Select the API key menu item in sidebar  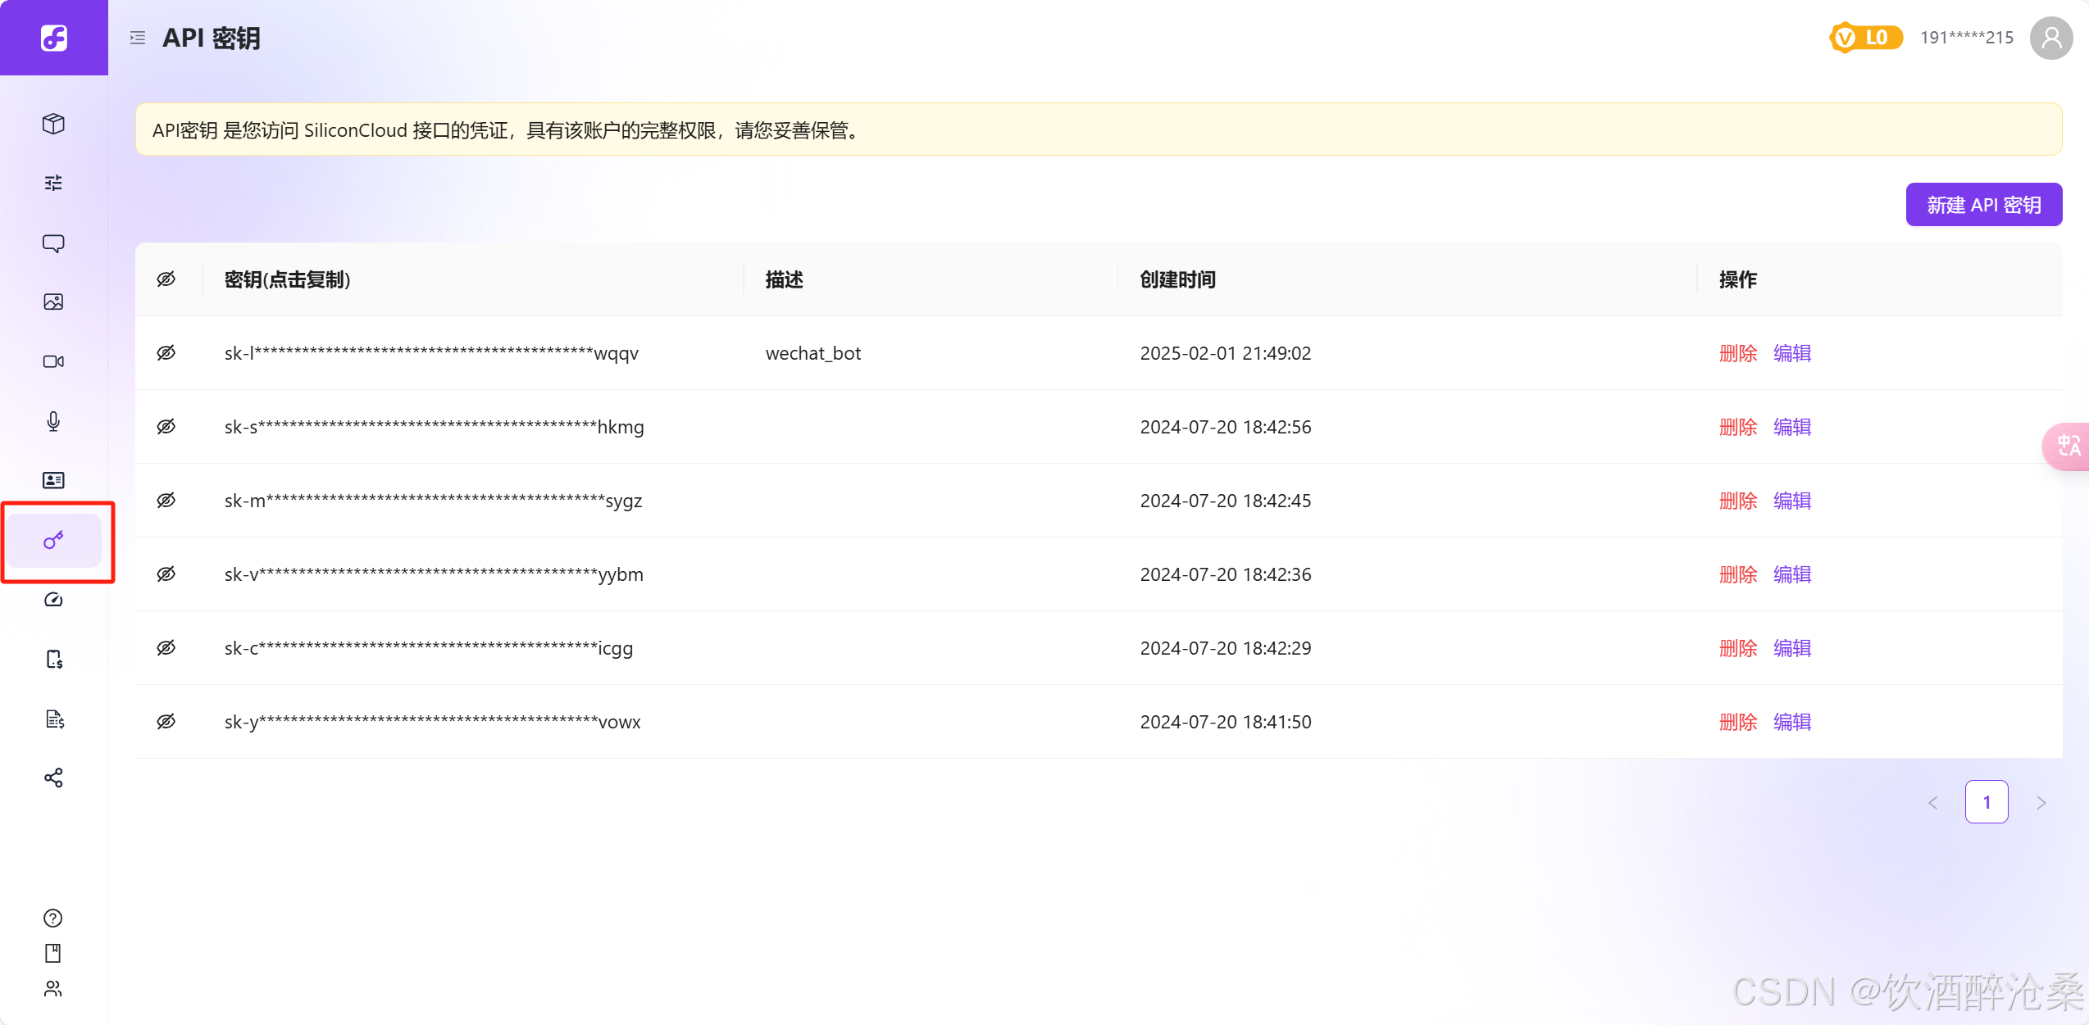[53, 541]
